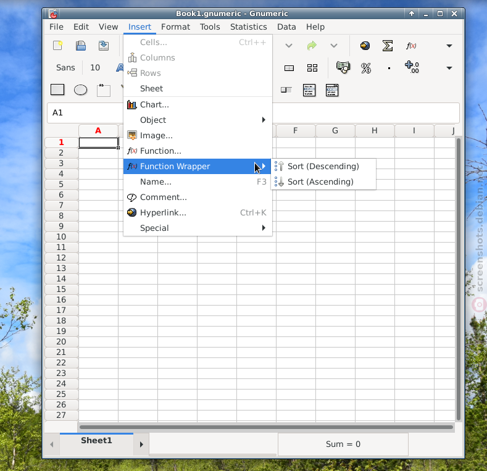Click the sheet tabs scroll right arrow
The height and width of the screenshot is (471, 487).
pos(141,444)
